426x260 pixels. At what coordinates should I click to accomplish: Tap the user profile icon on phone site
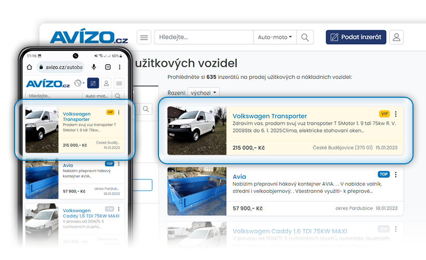[106, 83]
